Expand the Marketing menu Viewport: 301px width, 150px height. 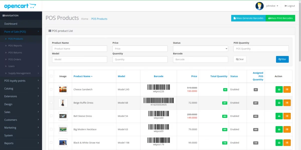(x=21, y=128)
